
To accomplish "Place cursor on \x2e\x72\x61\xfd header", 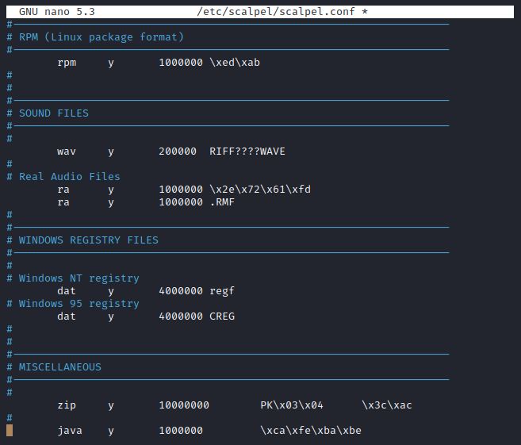I will 259,190.
